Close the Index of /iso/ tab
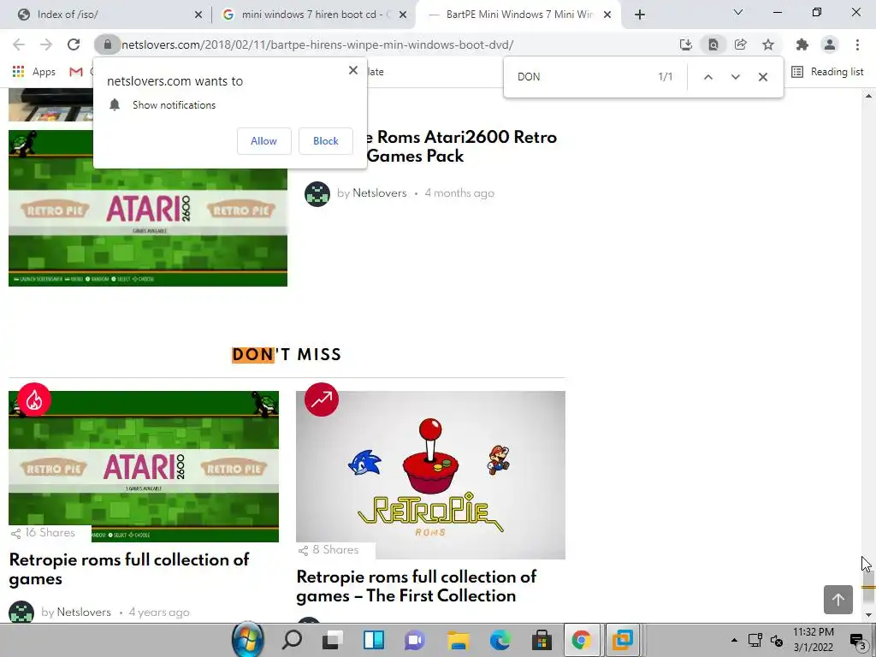The height and width of the screenshot is (657, 876). click(198, 15)
